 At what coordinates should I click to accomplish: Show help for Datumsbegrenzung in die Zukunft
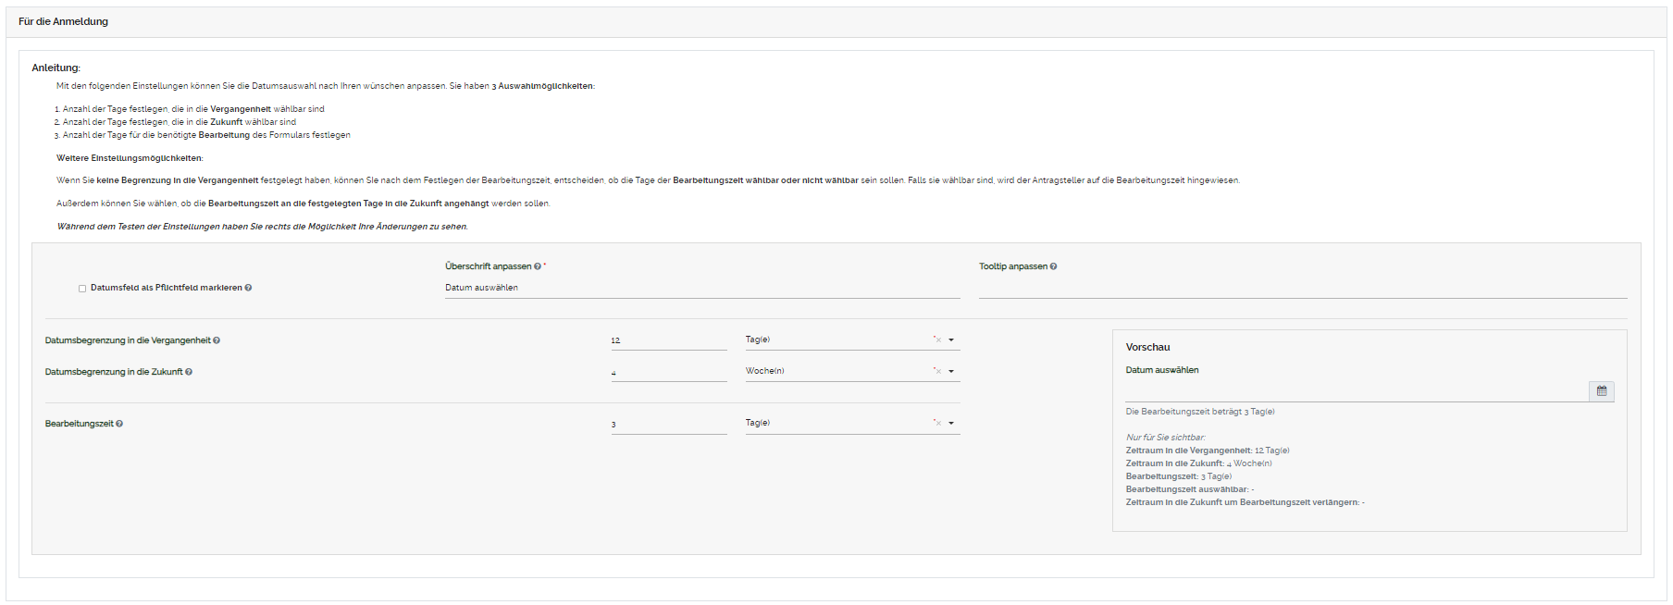coord(189,372)
